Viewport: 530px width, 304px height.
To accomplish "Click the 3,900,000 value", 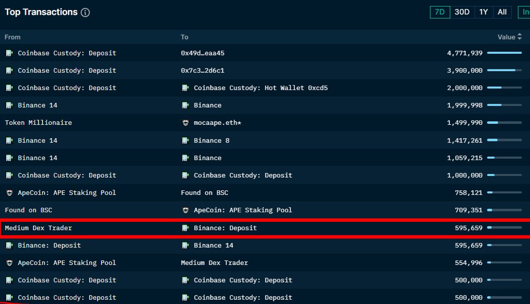I will 465,70.
